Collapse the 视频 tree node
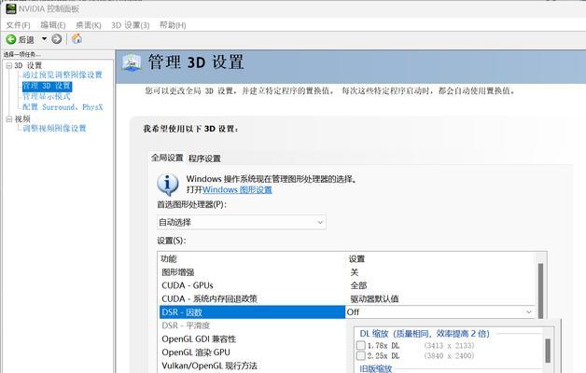The width and height of the screenshot is (586, 373). pyautogui.click(x=9, y=119)
